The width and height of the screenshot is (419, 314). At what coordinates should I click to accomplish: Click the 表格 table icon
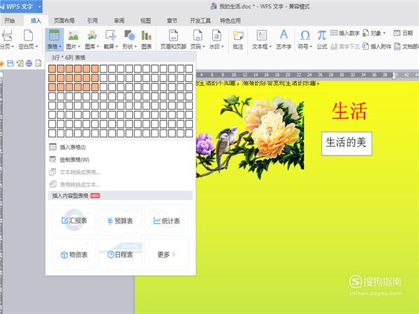54,36
